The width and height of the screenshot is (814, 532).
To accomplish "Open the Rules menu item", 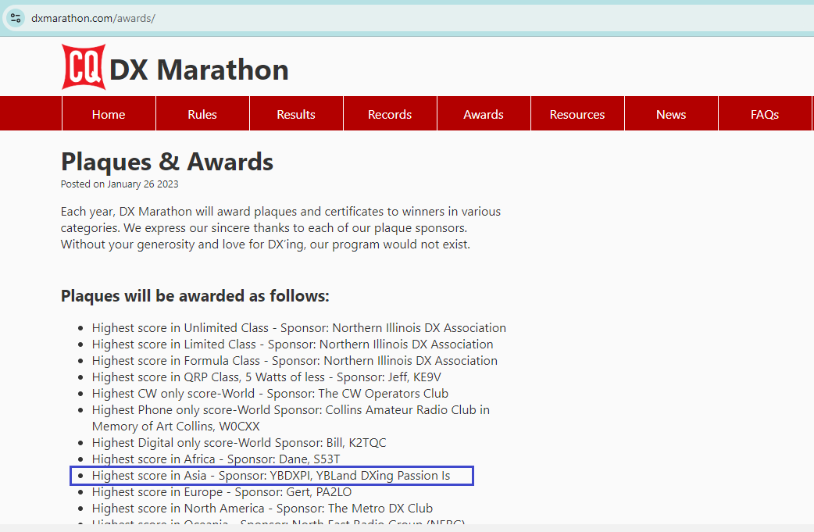I will tap(202, 114).
